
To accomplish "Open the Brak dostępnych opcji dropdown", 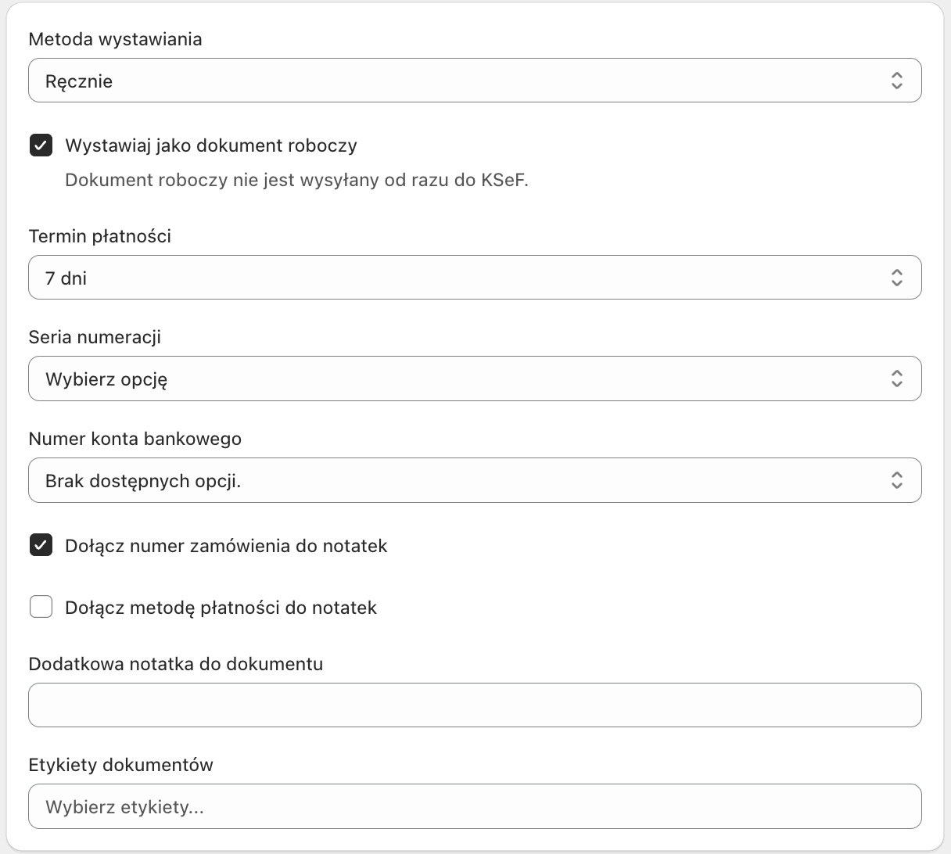I will (x=461, y=480).
